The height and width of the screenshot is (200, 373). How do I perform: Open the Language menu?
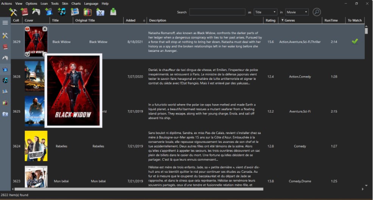pyautogui.click(x=91, y=3)
